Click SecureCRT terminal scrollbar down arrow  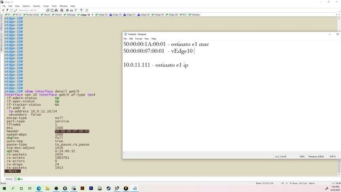[339, 174]
